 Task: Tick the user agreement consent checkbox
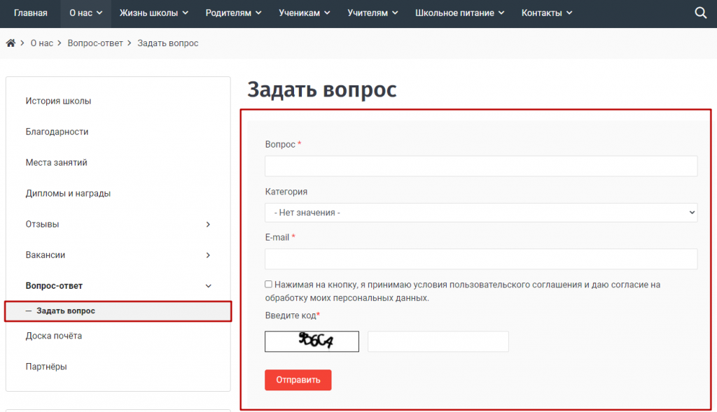269,285
